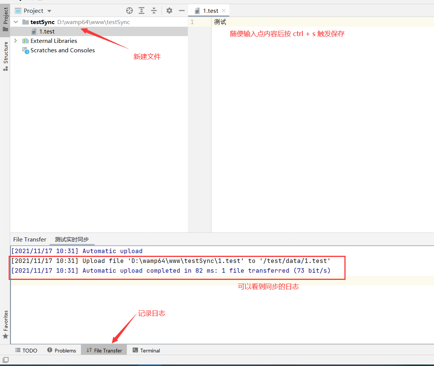This screenshot has height=366, width=434.
Task: Select External Libraries tree row
Action: coord(99,41)
